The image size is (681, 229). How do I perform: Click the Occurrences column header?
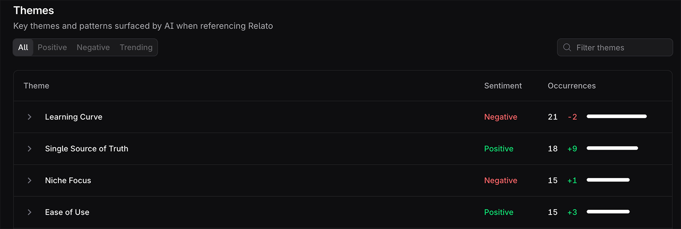click(x=571, y=86)
